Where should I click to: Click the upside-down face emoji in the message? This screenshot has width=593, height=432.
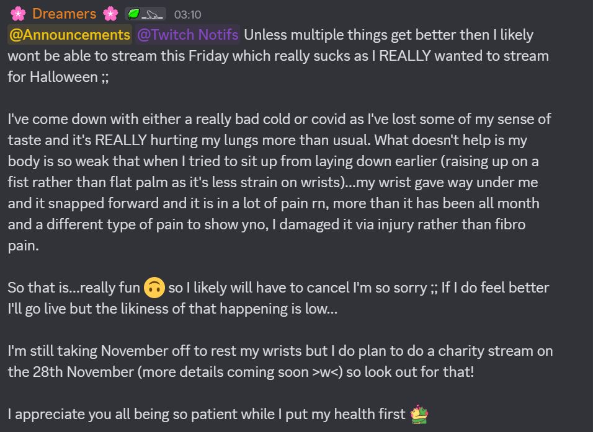point(154,288)
